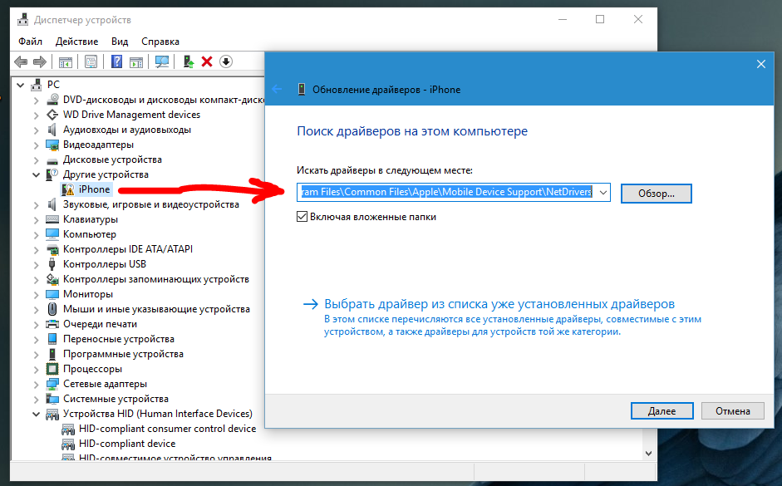This screenshot has height=486, width=782.
Task: Collapse the Устройства HID category
Action: [x=36, y=414]
